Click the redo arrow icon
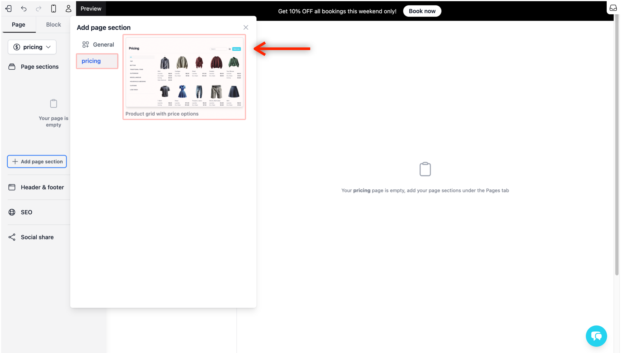This screenshot has height=353, width=621. (39, 8)
